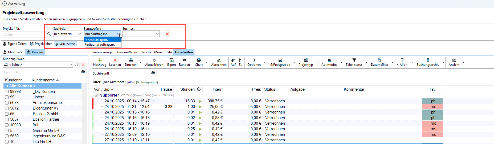Image resolution: width=494 pixels, height=144 pixels.
Task: Switch to the Mitarbeiter tab
Action: (13, 52)
